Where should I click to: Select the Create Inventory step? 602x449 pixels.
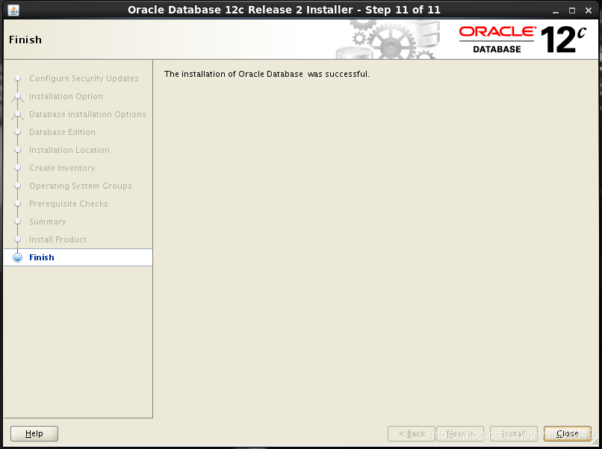pos(62,168)
